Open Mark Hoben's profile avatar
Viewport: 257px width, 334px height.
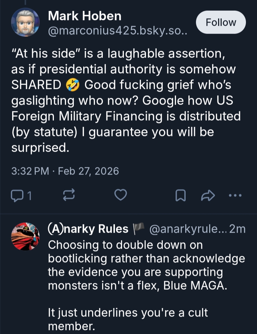[x=25, y=22]
